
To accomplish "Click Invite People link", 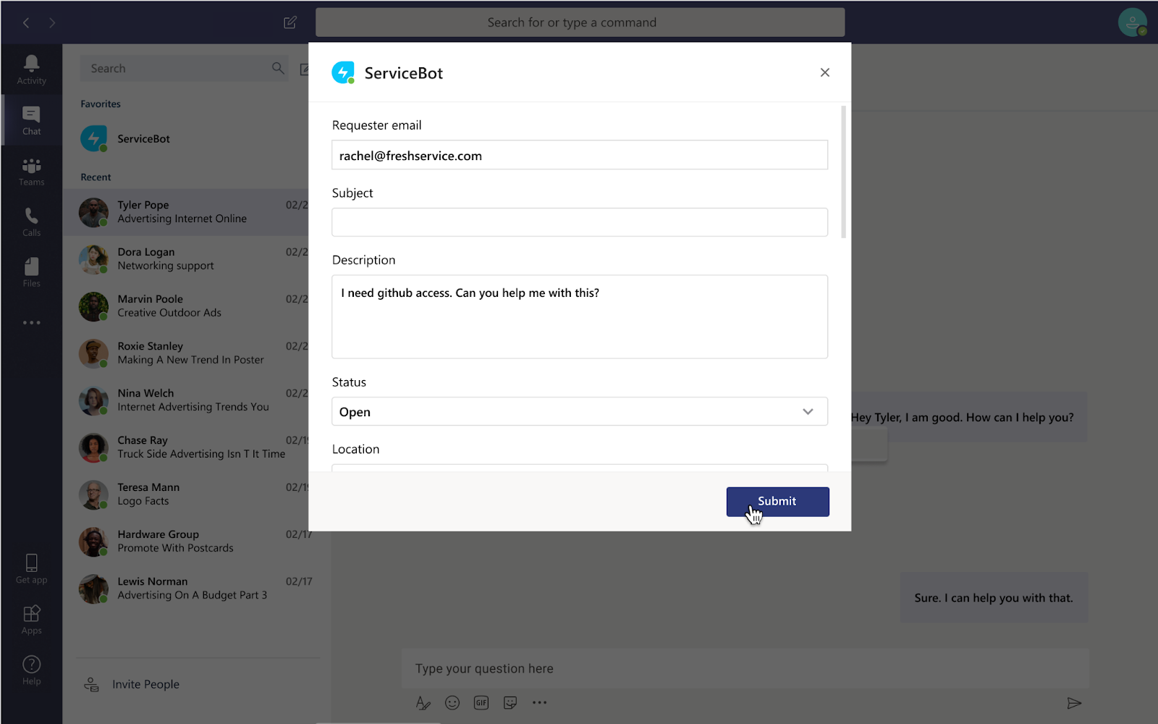I will pyautogui.click(x=145, y=684).
